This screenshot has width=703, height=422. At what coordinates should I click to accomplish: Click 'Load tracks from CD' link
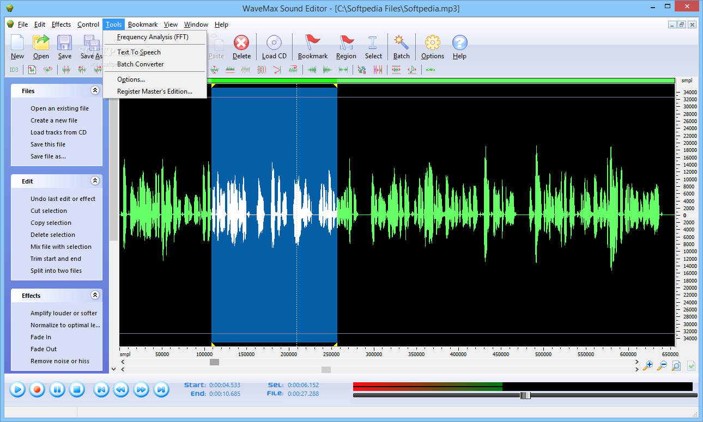point(58,132)
